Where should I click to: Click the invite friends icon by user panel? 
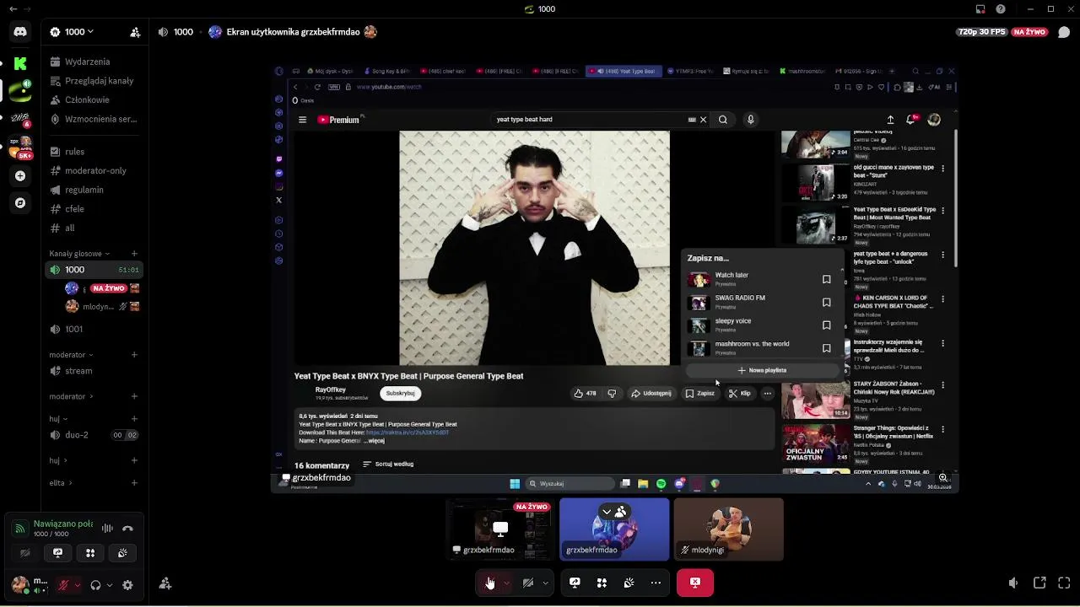[x=165, y=583]
